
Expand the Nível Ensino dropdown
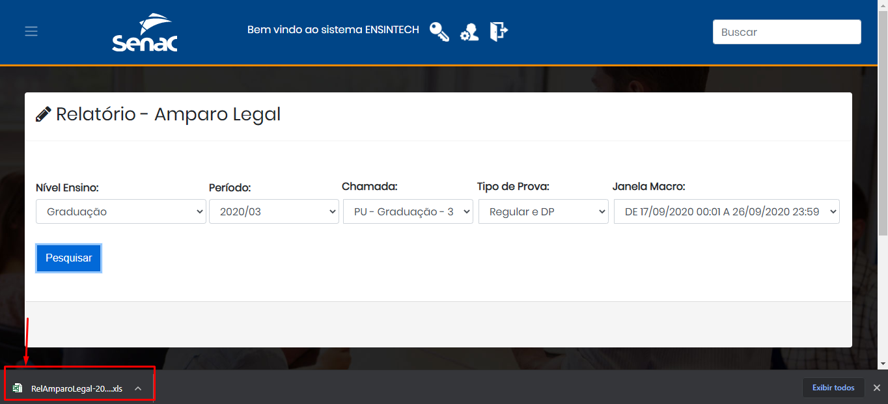(x=121, y=211)
